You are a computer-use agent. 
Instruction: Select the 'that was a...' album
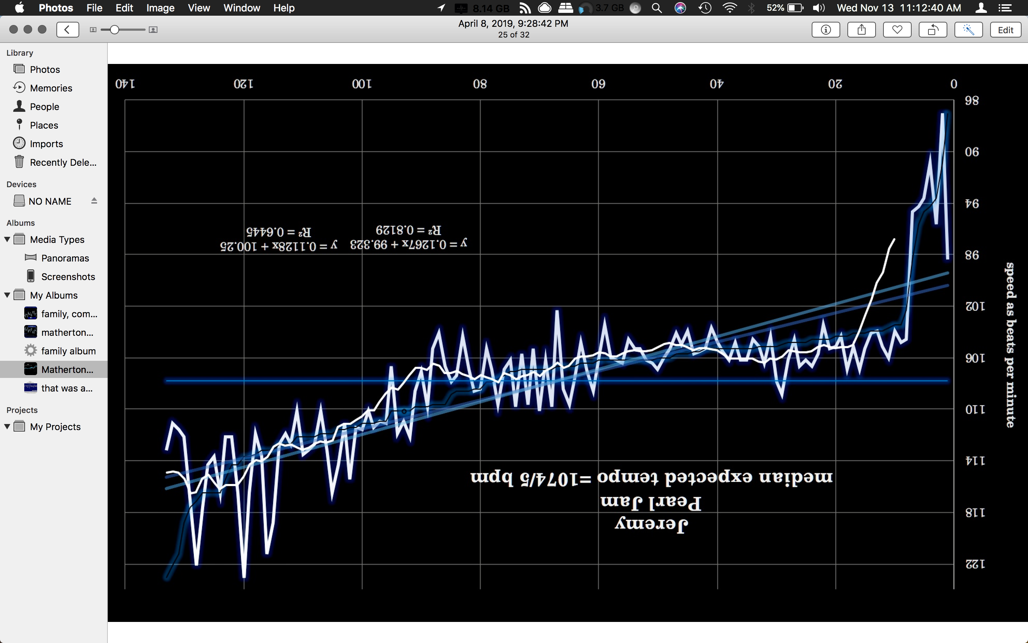(x=67, y=388)
